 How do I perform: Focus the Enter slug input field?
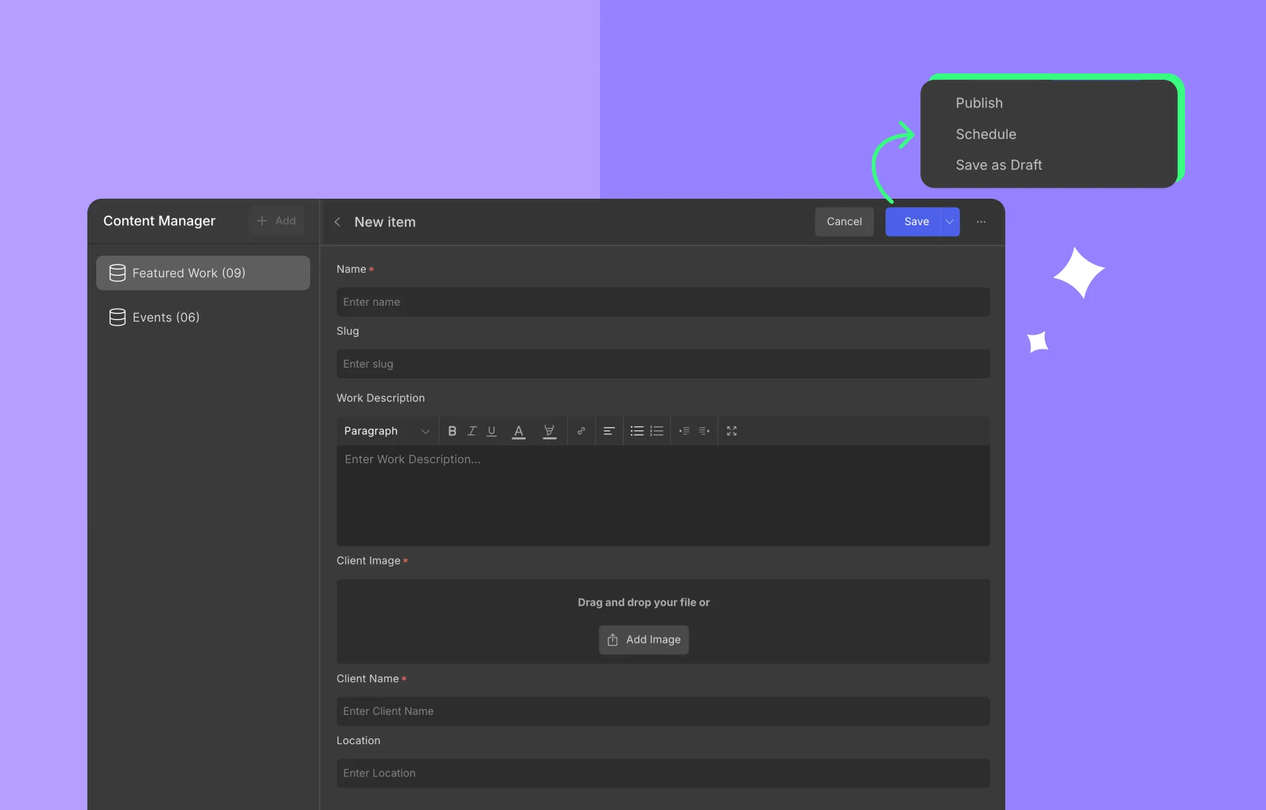tap(663, 364)
